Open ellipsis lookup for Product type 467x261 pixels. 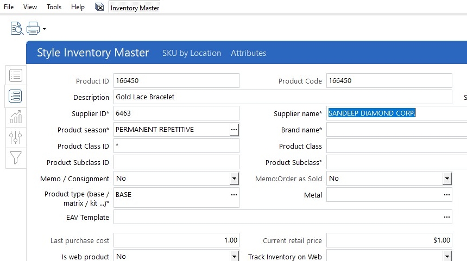coord(234,195)
